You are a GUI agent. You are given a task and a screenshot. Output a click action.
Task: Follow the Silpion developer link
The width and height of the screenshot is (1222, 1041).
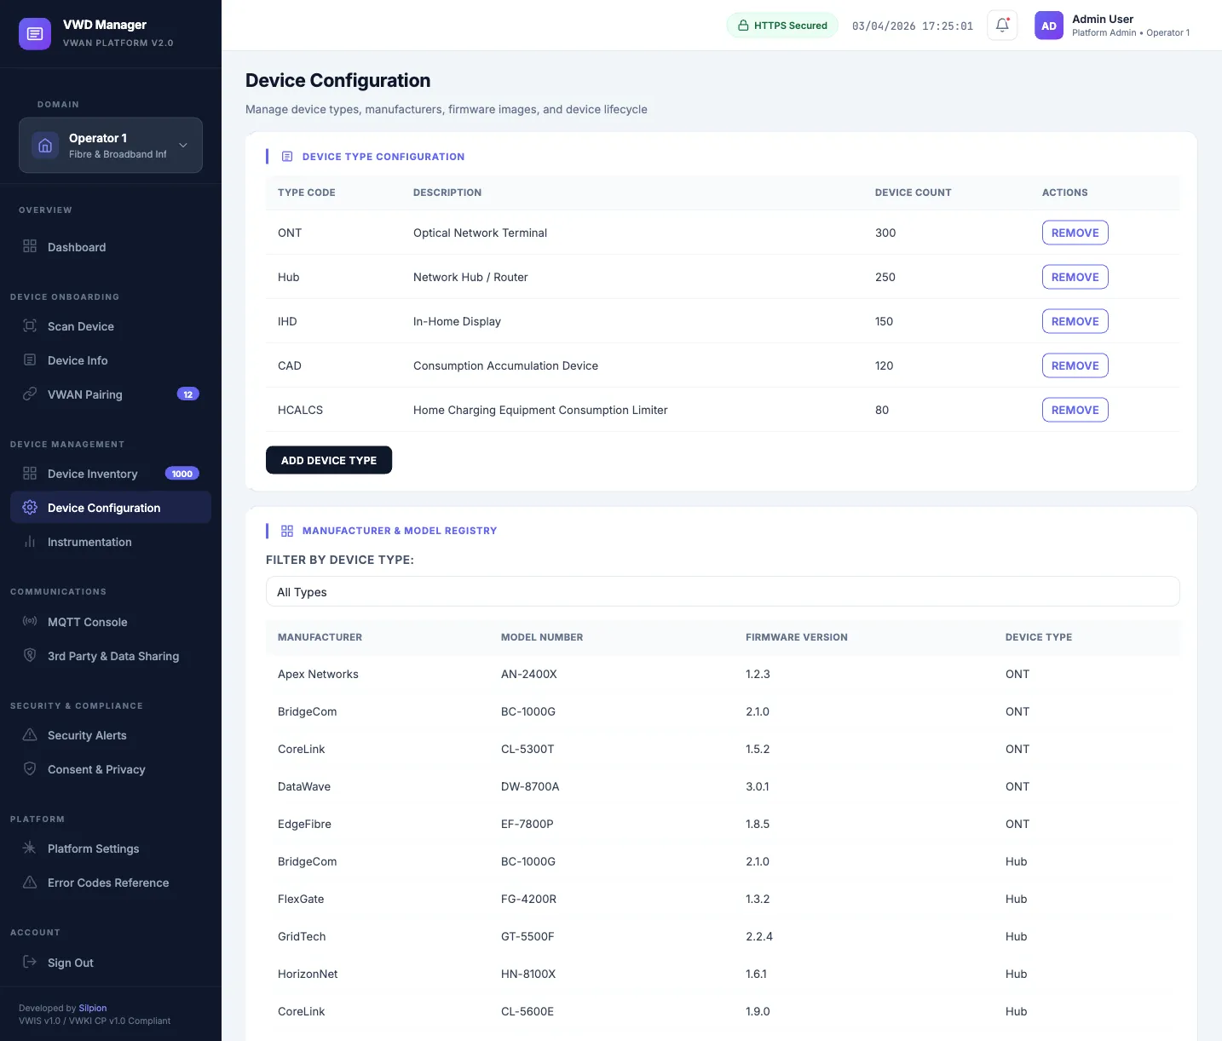pos(93,1008)
